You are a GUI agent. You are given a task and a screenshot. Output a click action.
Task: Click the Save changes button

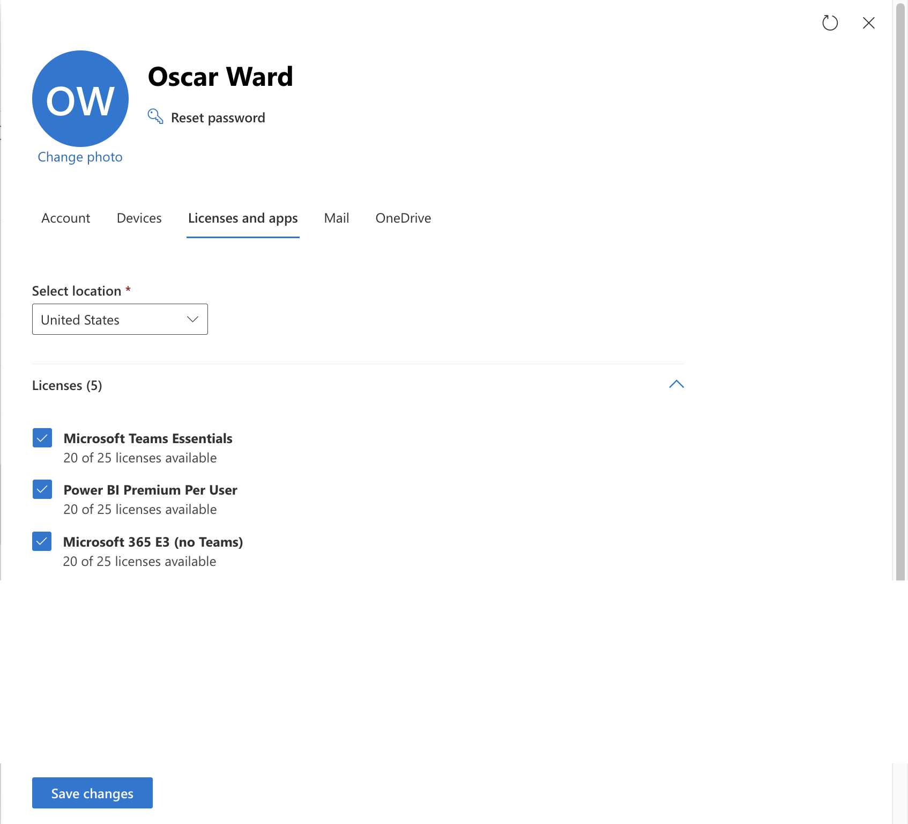coord(92,793)
